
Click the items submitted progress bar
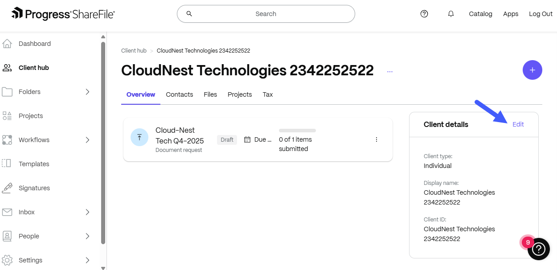pyautogui.click(x=297, y=131)
